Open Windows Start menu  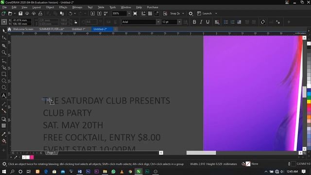4,172
